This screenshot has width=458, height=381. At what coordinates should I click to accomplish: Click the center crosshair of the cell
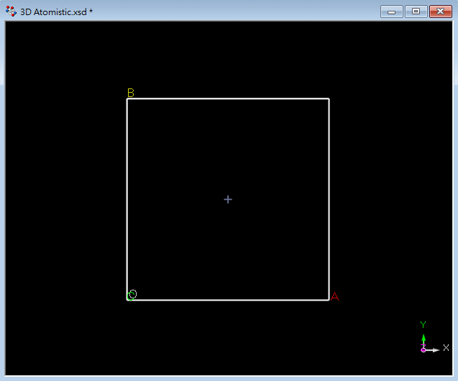(228, 199)
